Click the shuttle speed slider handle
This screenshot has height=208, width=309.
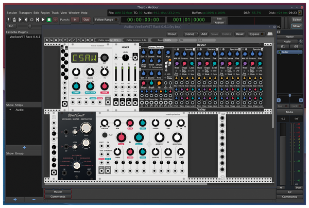[x=29, y=26]
